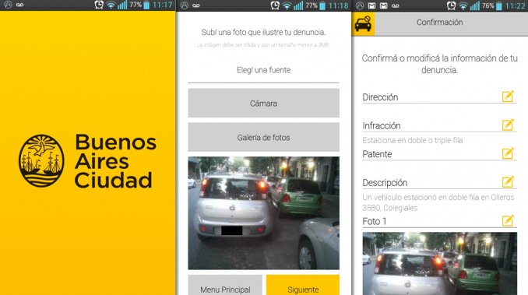
Task: Select the Confirmación header title
Action: pos(439,23)
